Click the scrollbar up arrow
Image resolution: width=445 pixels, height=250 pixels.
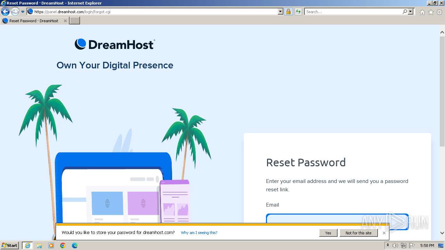coord(442,32)
